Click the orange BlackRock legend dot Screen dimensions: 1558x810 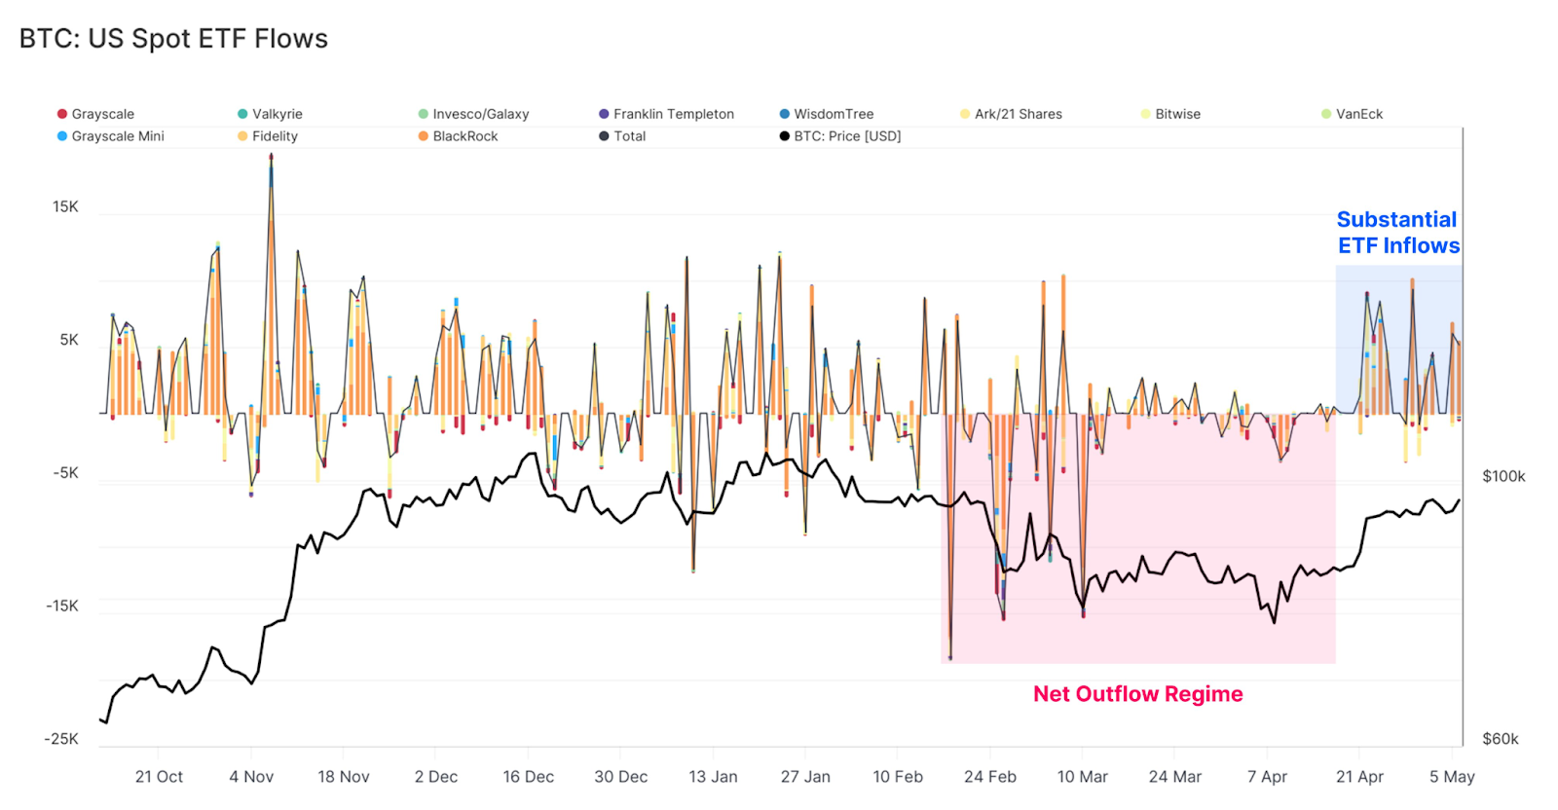click(424, 136)
